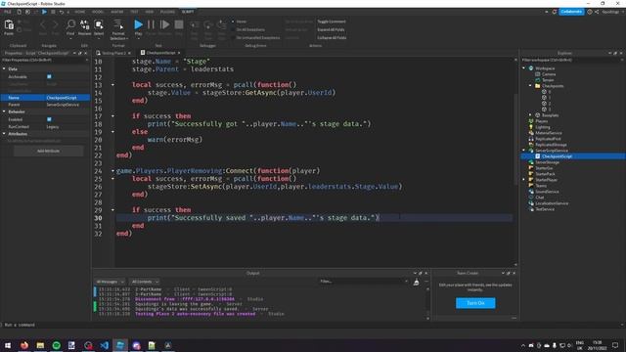Open the All Contexts dropdown in Output

145,282
